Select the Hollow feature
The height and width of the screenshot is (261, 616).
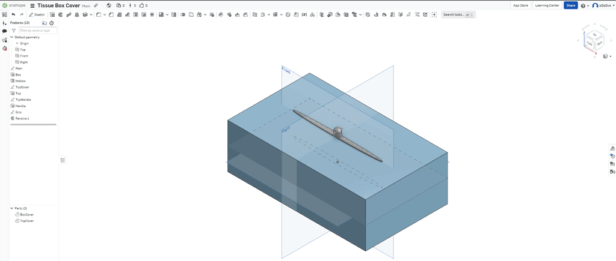coord(20,81)
